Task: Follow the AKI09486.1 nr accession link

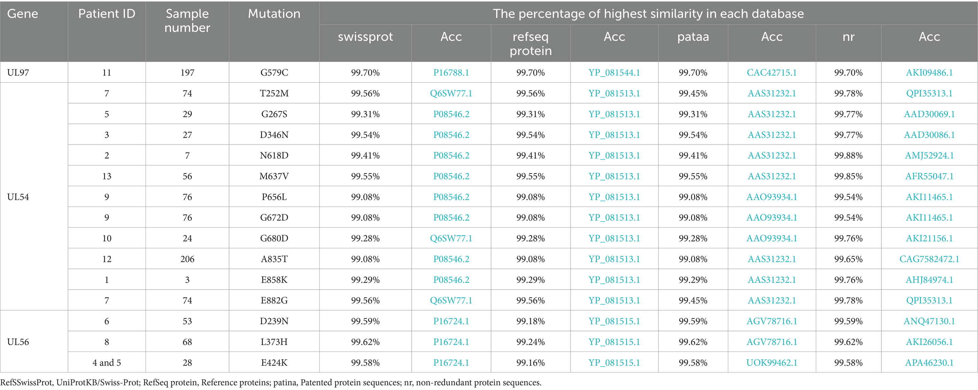Action: 929,73
